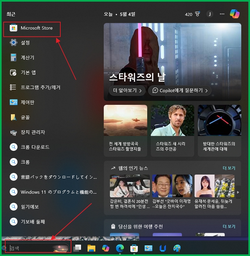Open File Explorer from the taskbar
Screen dimensions: 250x256
click(x=91, y=248)
